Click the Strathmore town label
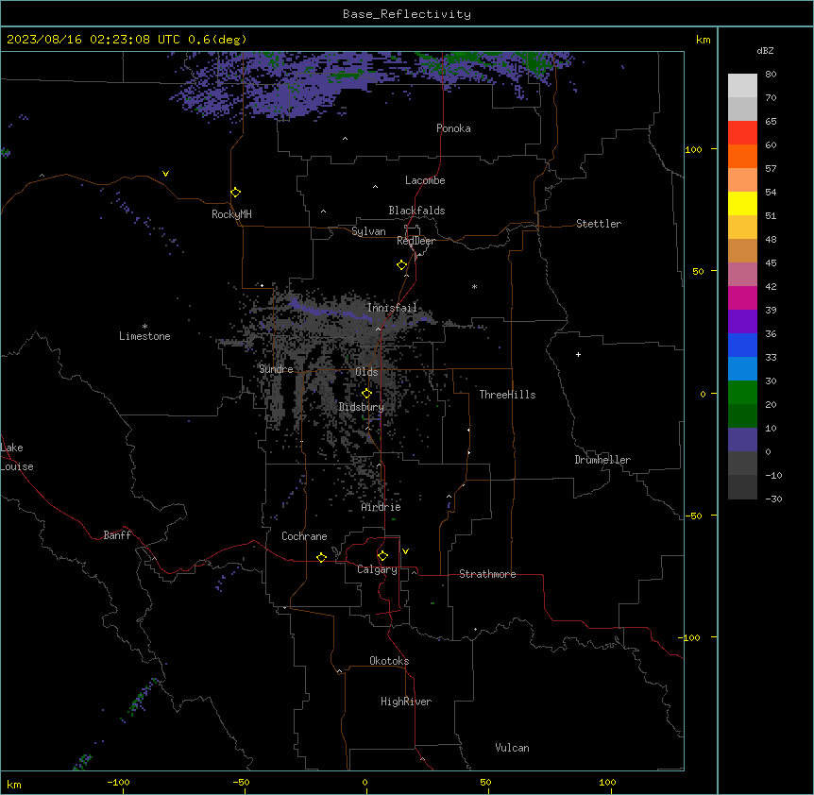Image resolution: width=814 pixels, height=795 pixels. tap(487, 574)
